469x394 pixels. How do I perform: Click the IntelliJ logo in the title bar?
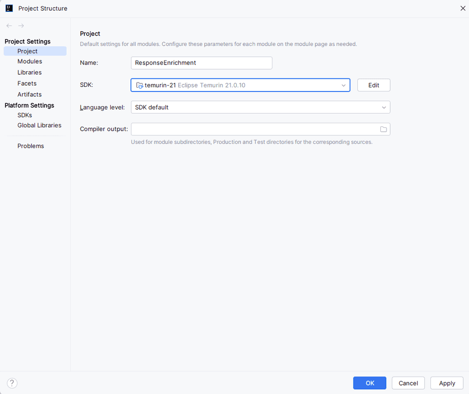pyautogui.click(x=9, y=8)
